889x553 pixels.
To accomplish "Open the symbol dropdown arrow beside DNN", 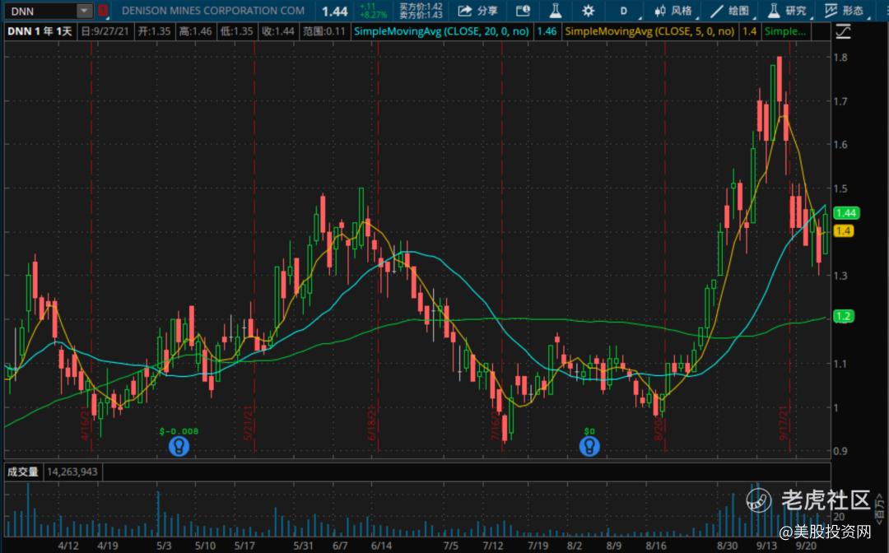I will pos(84,11).
